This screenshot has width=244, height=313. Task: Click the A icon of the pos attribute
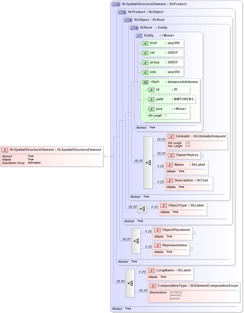click(x=151, y=109)
